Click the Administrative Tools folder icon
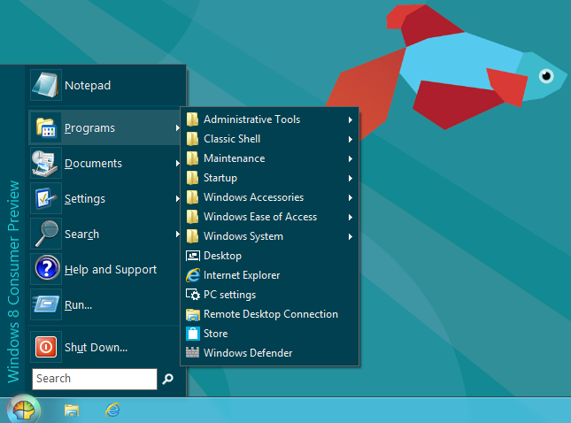This screenshot has height=423, width=571. 192,119
